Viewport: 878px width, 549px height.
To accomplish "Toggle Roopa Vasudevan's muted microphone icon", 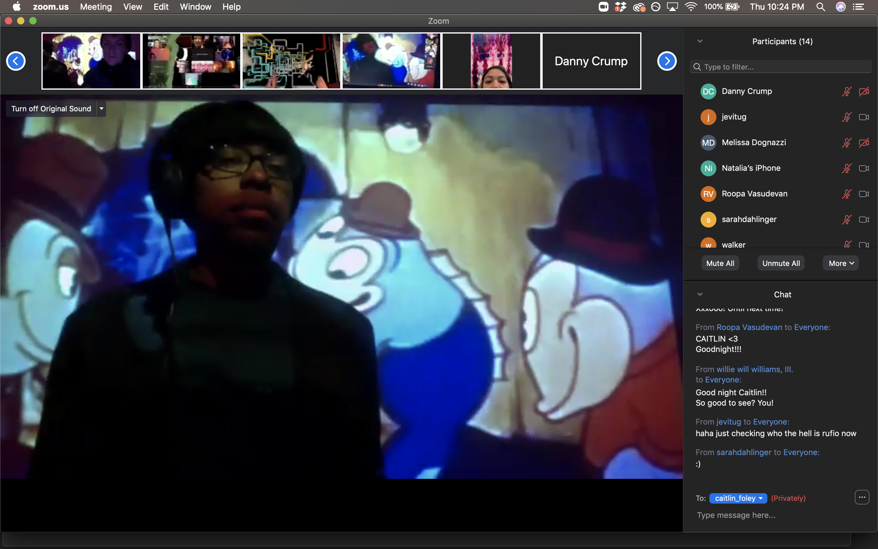I will point(846,194).
